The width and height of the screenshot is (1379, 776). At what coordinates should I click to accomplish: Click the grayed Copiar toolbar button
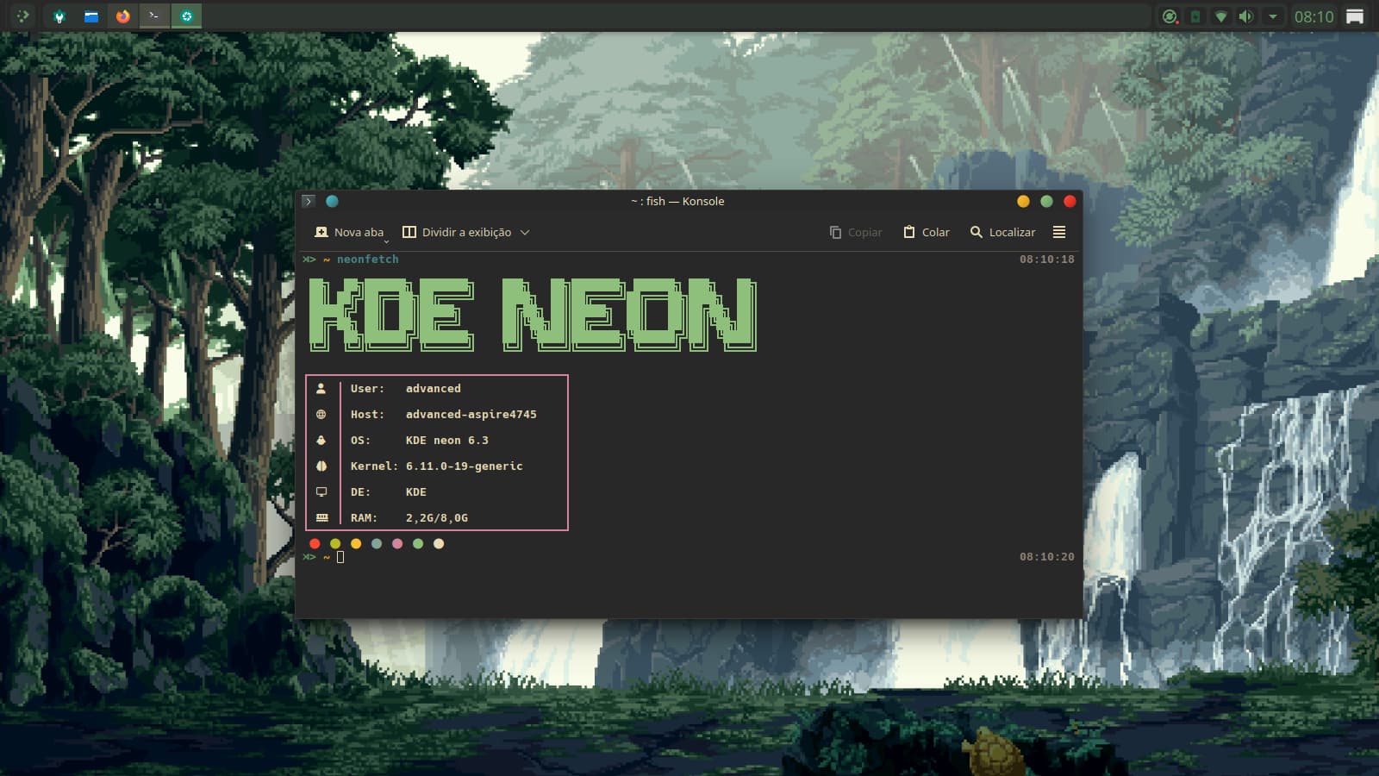pos(856,232)
